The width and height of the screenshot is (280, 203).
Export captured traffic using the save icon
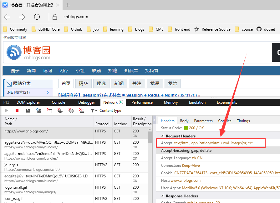[28, 111]
